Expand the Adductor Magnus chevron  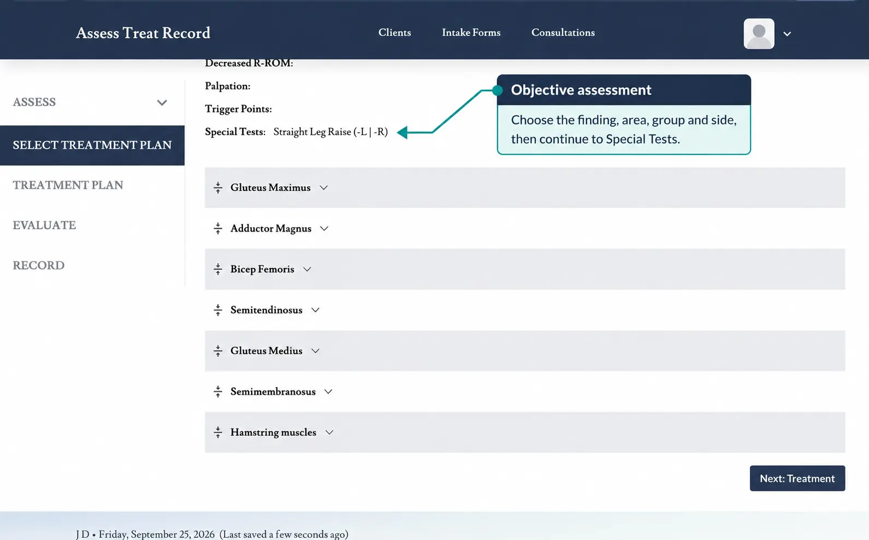324,229
